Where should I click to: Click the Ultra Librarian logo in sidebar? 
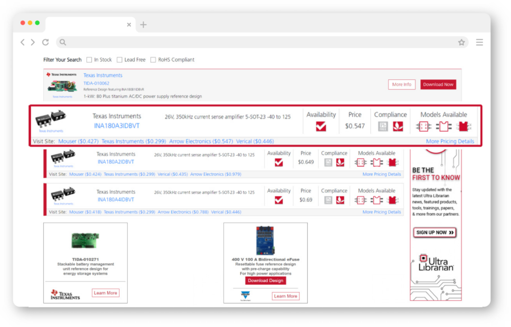[x=436, y=263]
